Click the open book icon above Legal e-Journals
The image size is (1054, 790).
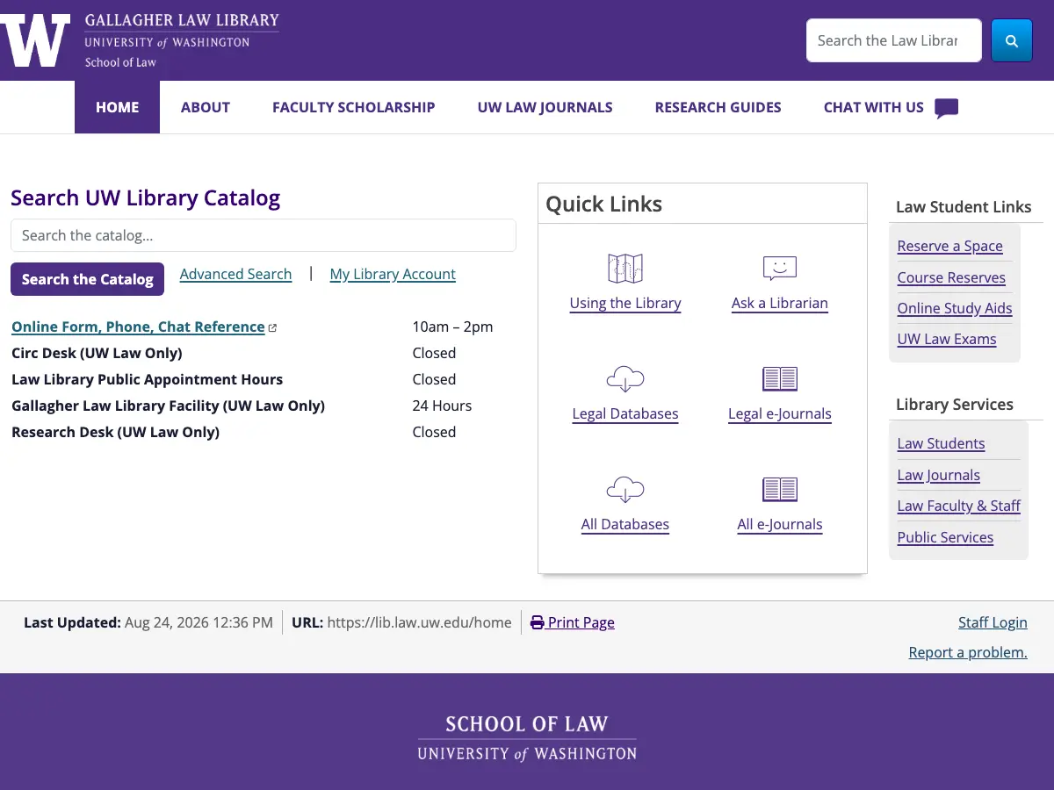780,379
